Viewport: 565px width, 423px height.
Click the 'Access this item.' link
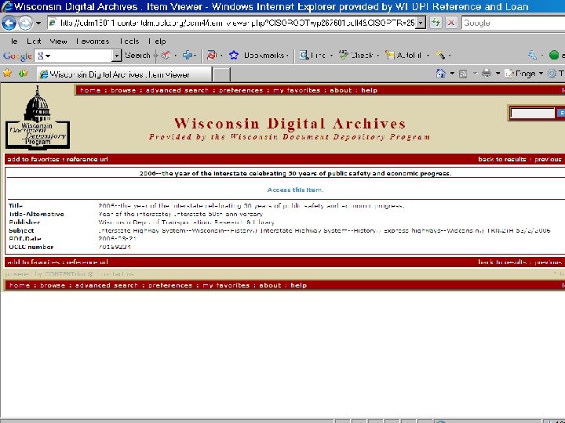[x=296, y=190]
